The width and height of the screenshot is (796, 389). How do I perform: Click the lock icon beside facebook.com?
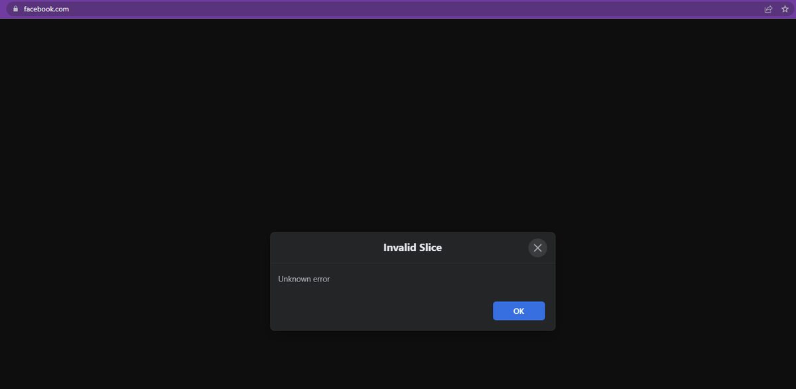16,9
